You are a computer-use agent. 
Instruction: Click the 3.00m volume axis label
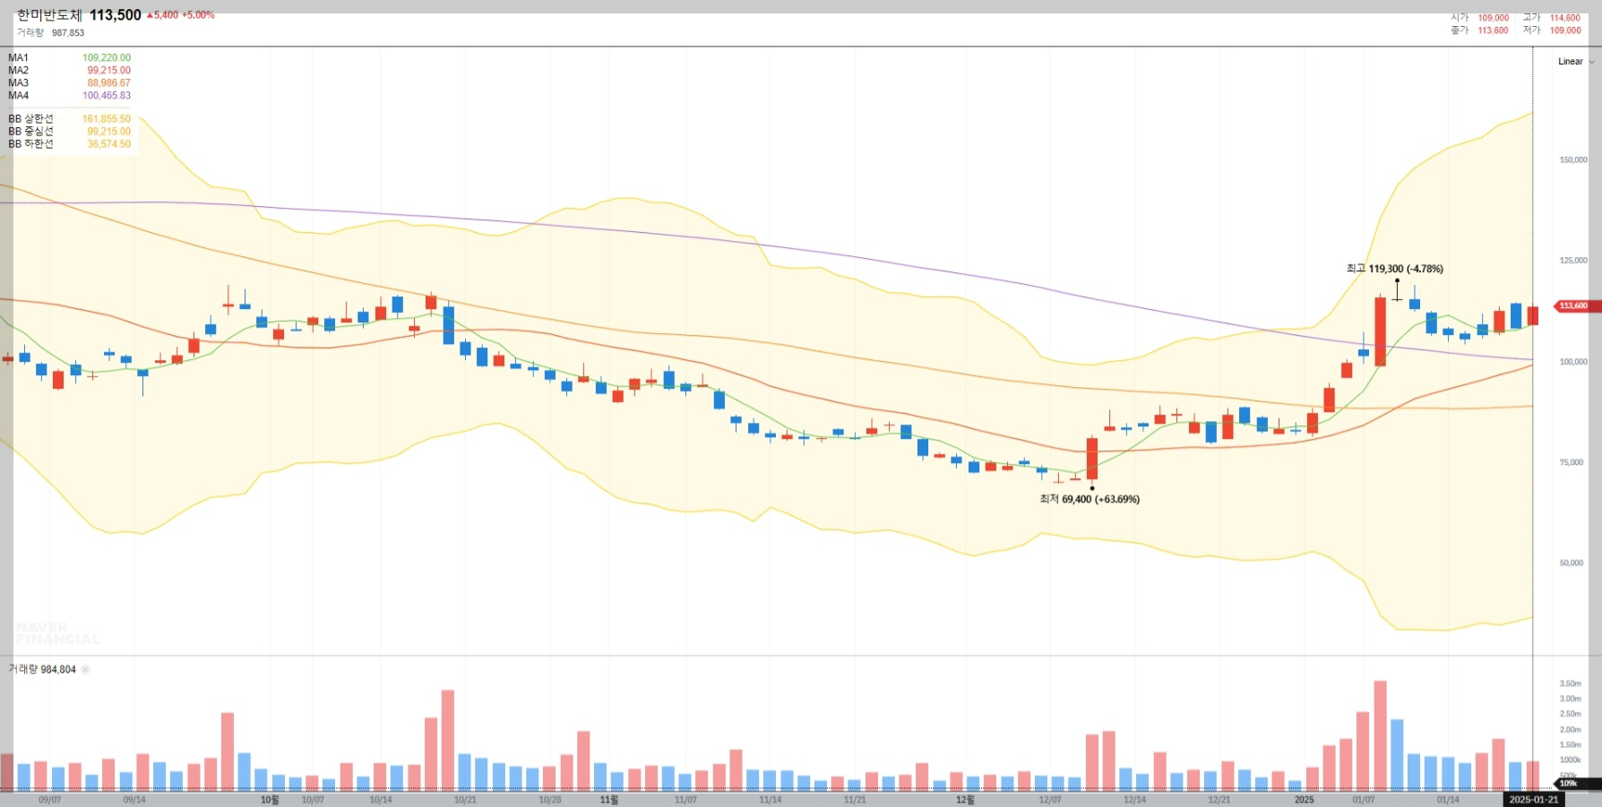1570,700
